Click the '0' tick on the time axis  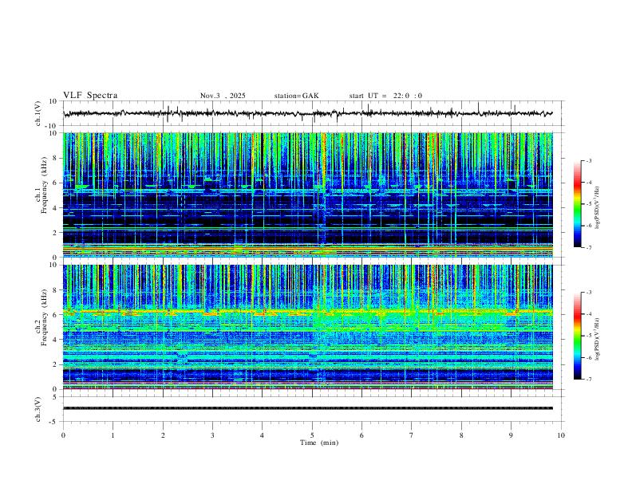click(x=63, y=435)
